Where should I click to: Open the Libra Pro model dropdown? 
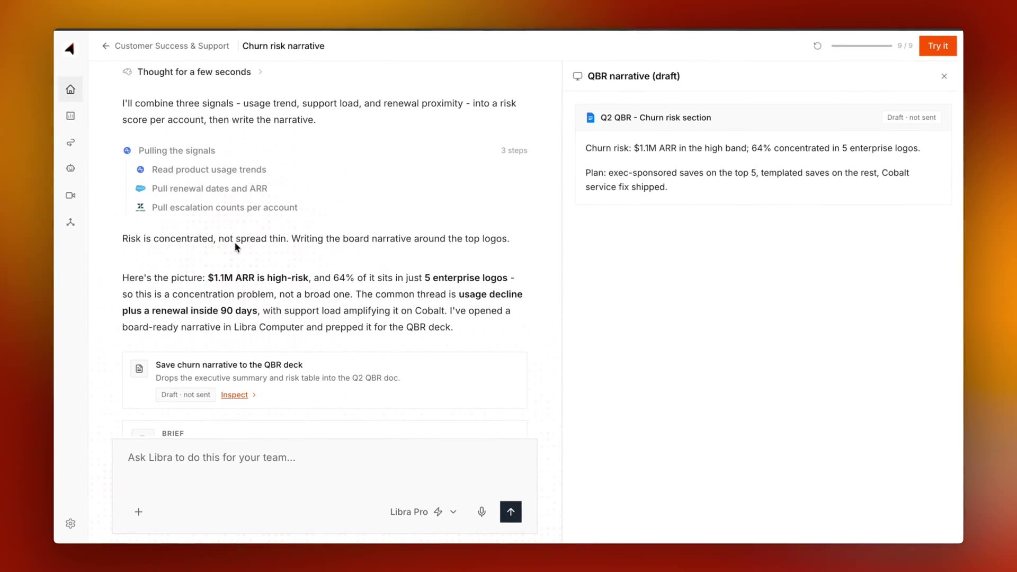453,512
